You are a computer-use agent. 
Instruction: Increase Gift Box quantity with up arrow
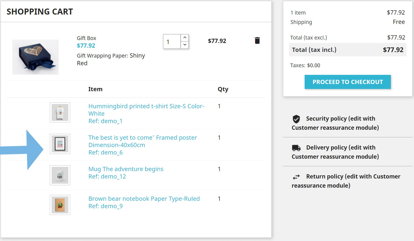click(x=184, y=38)
